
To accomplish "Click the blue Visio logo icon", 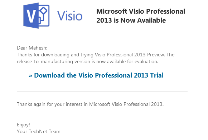I will click(37, 15).
